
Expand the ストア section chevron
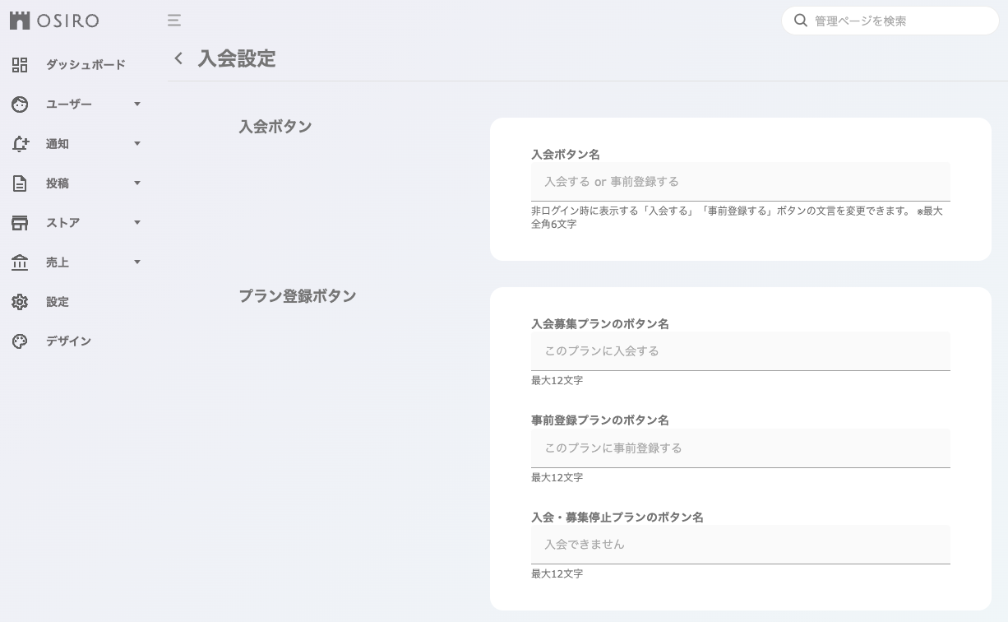pyautogui.click(x=137, y=222)
